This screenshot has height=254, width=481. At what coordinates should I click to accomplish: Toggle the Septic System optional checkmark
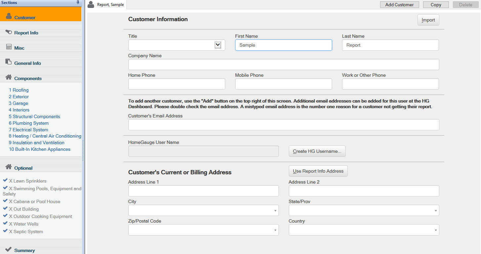(5, 231)
